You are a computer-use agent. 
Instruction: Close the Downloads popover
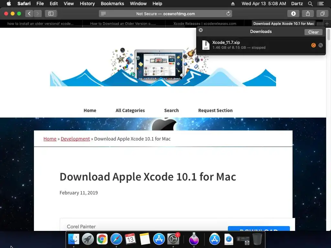click(x=201, y=30)
